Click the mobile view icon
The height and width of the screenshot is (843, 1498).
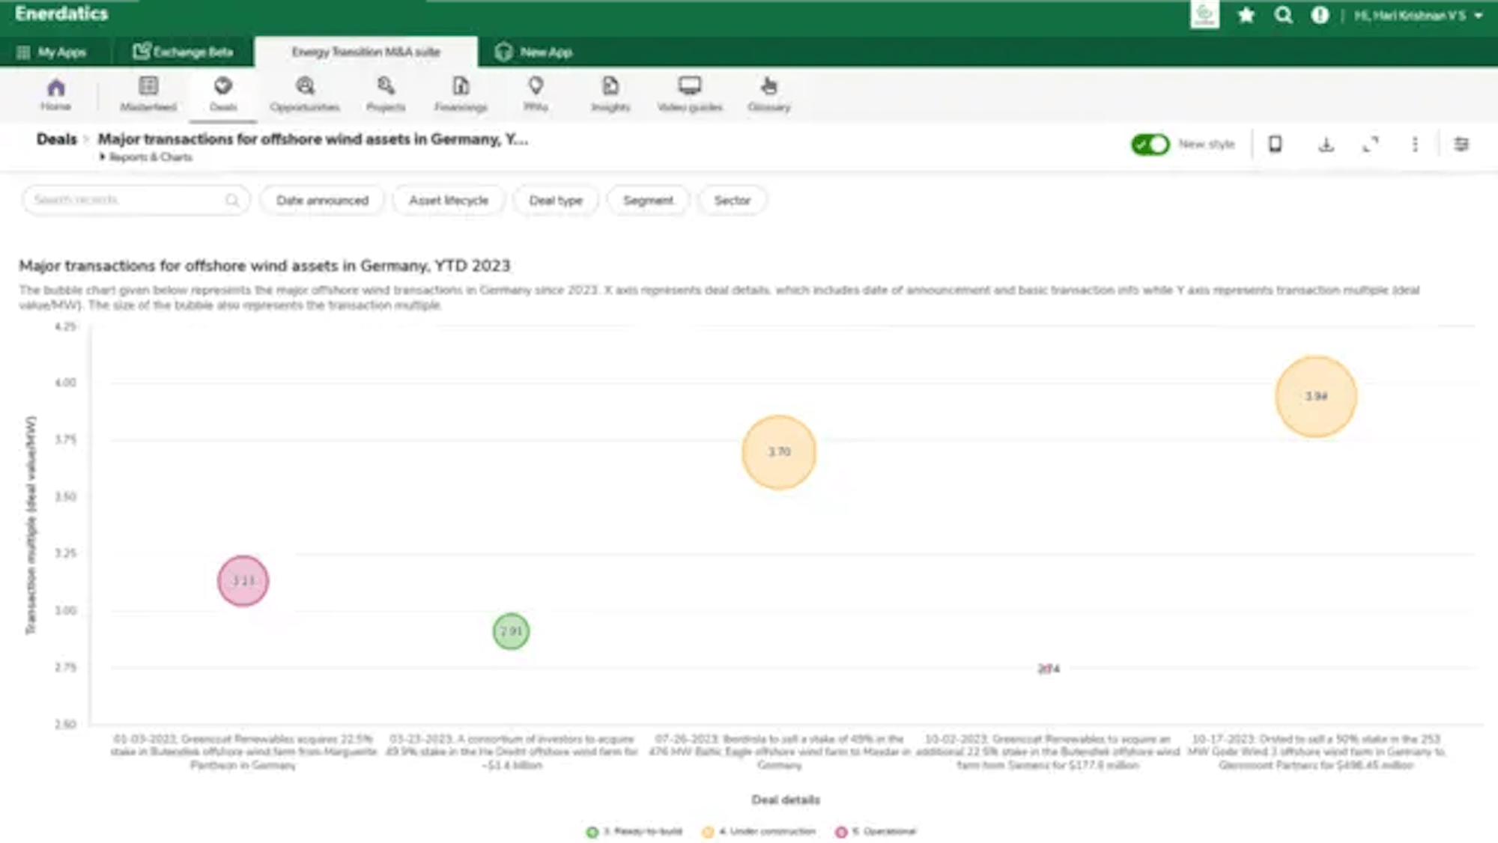coord(1275,144)
